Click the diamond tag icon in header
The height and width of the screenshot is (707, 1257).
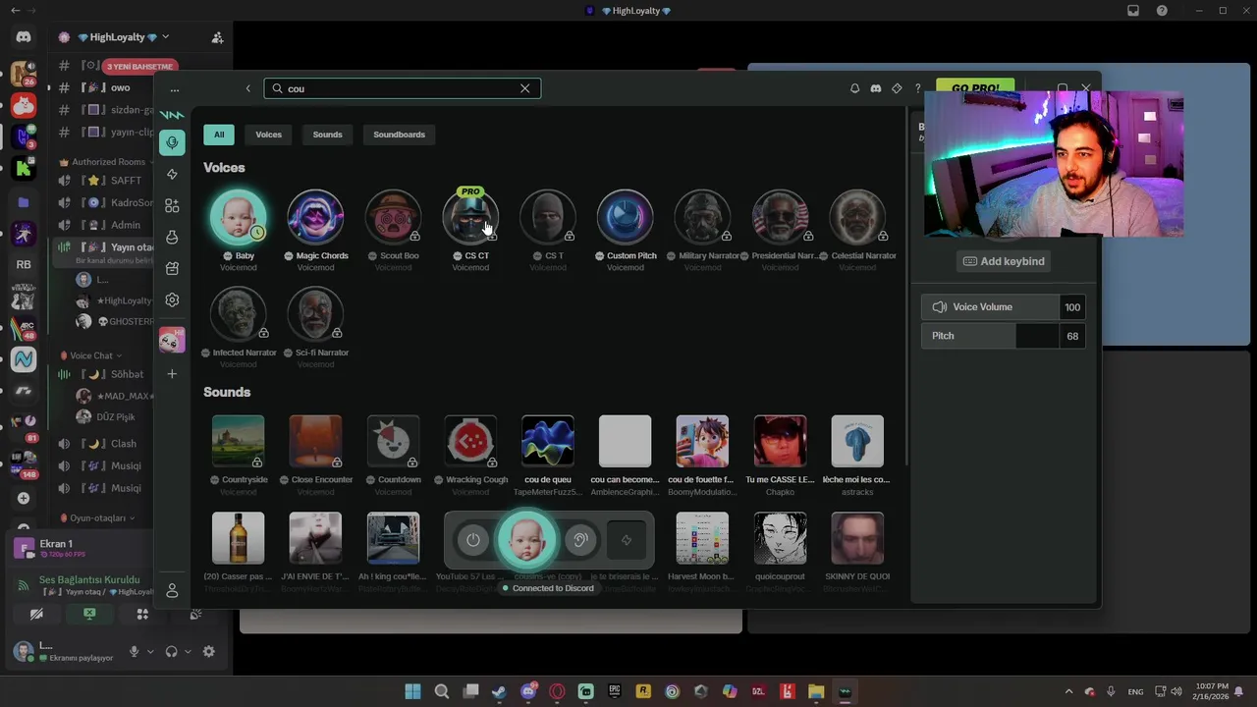pos(897,88)
